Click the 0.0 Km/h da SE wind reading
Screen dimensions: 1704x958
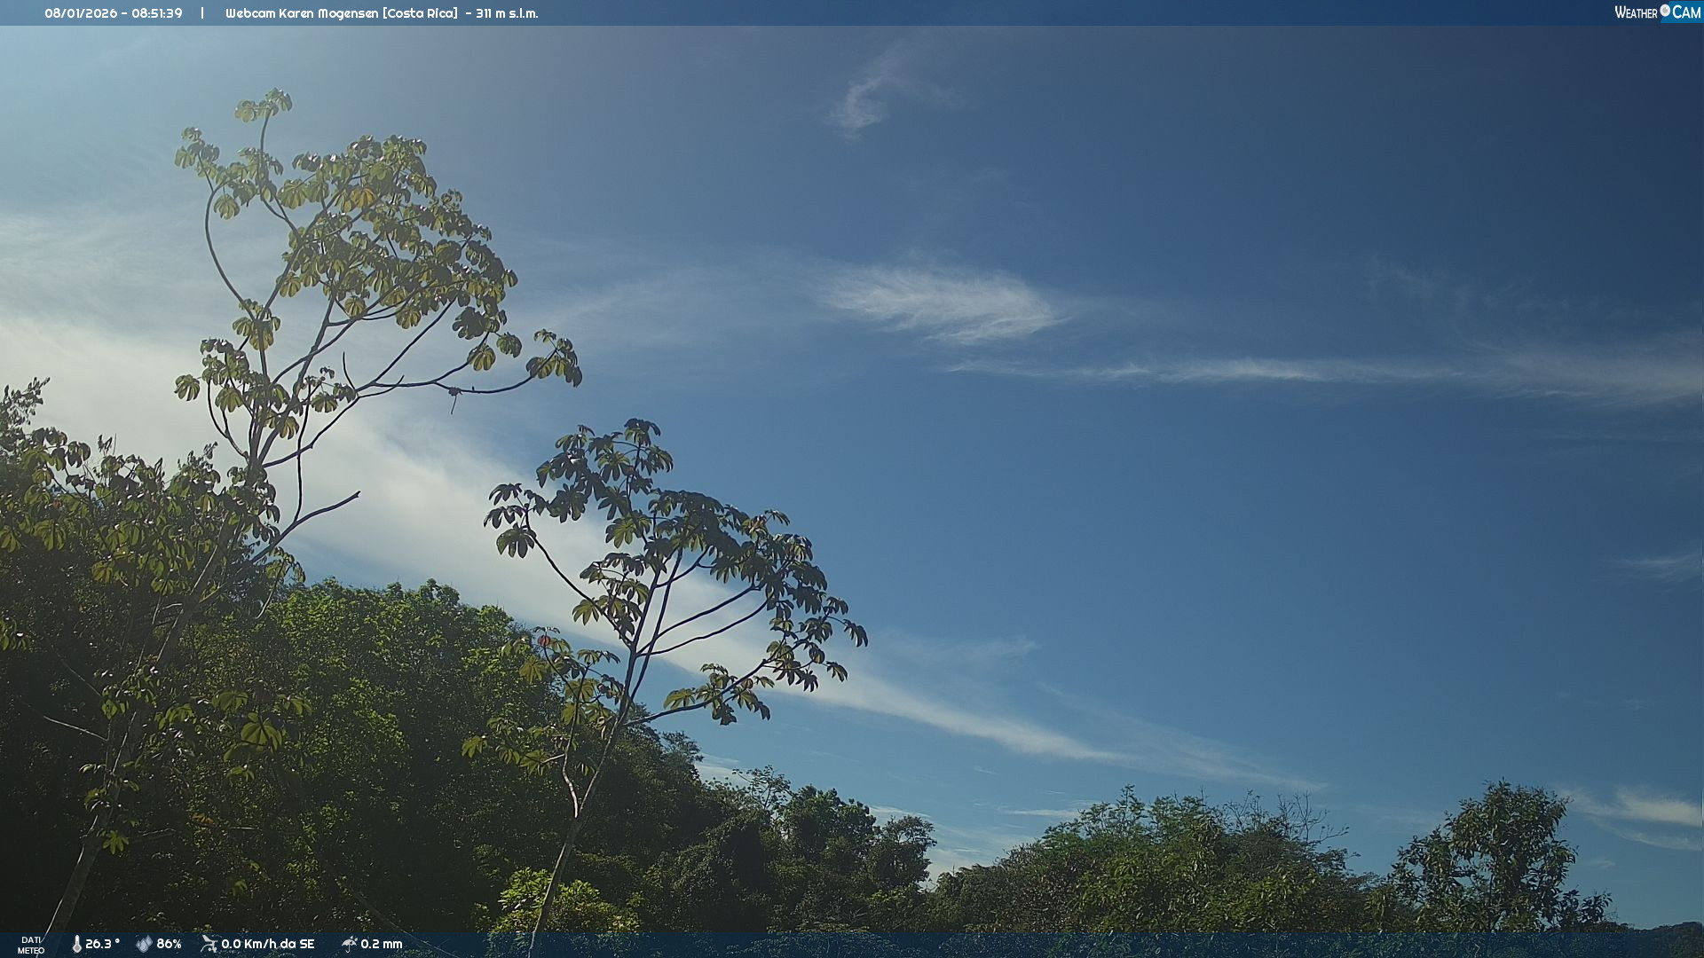coord(268,944)
